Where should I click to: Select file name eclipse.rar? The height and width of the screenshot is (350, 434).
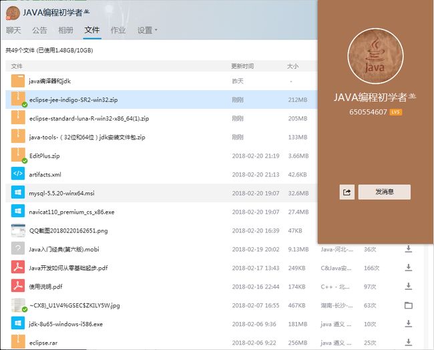(43, 343)
